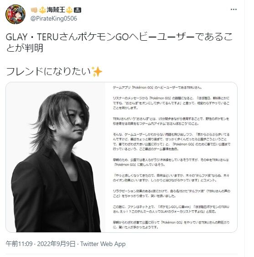Click the fist emoji in display name
This screenshot has height=257, width=254.
point(34,10)
